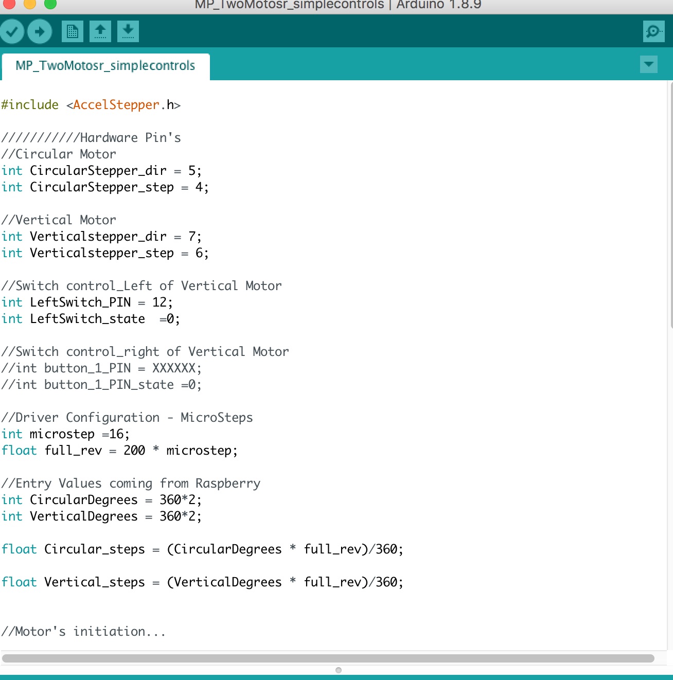Click the window title "MP_TwoMotosr_simplecontrols | Arduino 1.8.9"
The image size is (673, 680).
click(338, 5)
